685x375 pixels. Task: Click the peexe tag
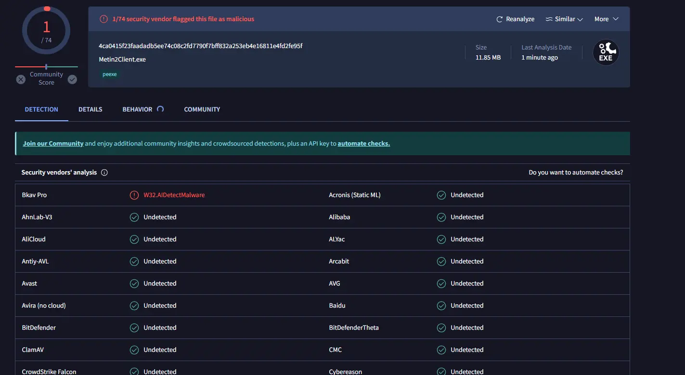click(x=110, y=75)
